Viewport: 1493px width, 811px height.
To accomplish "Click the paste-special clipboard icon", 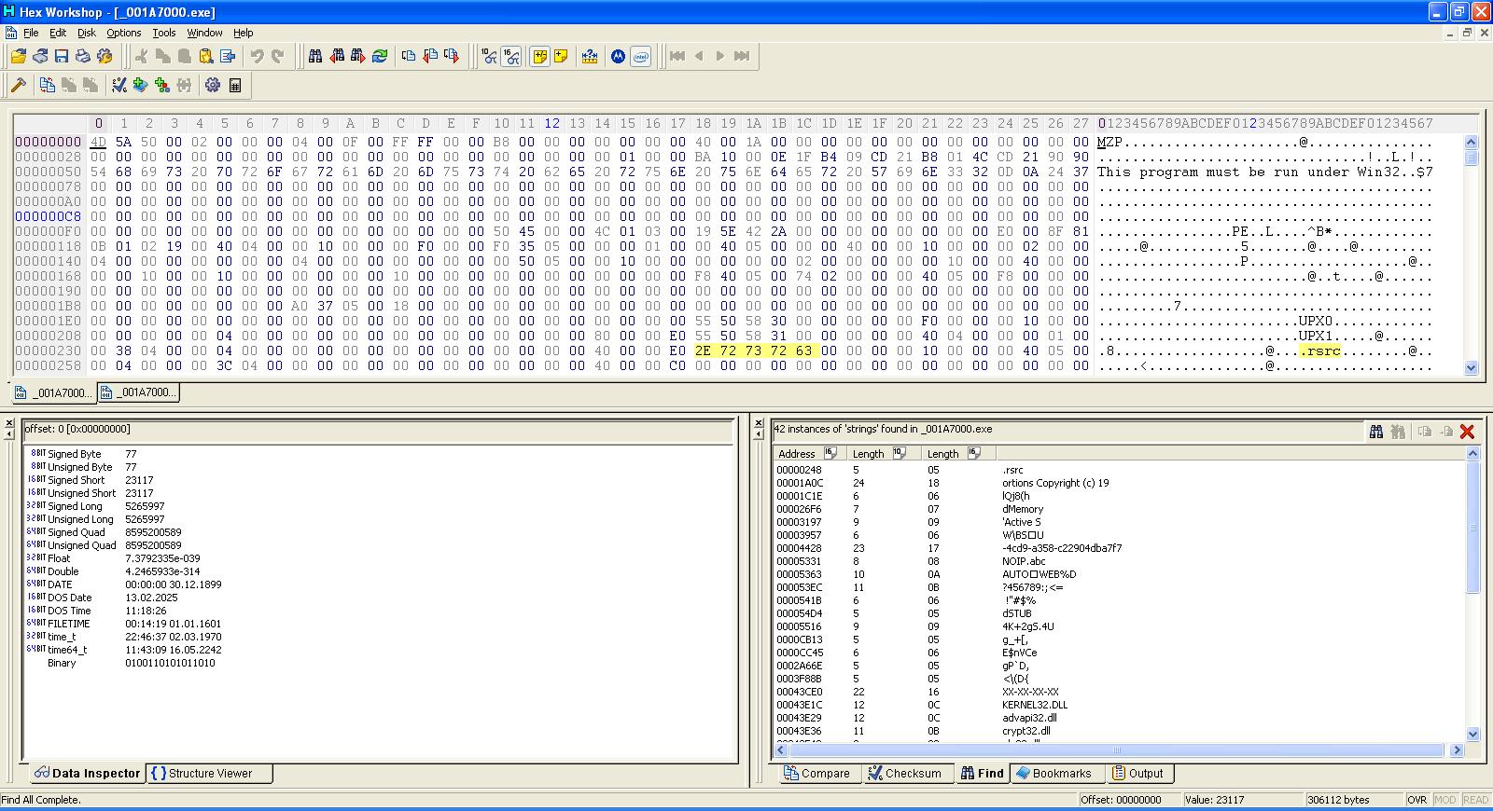I will [x=206, y=56].
